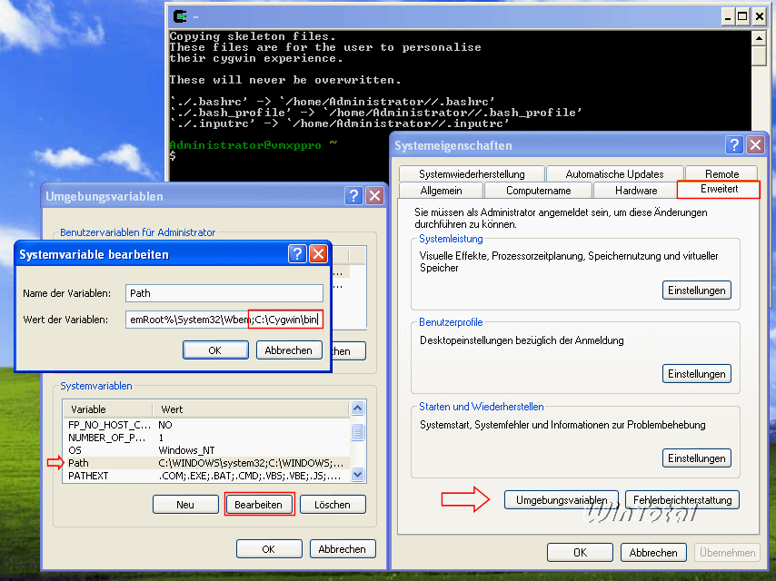Click Abbrechen in Systemeigenschaften
This screenshot has height=581, width=776.
pyautogui.click(x=653, y=552)
